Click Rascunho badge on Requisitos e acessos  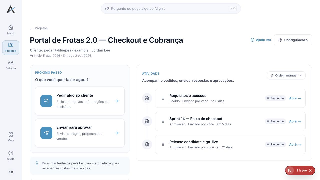tap(275, 98)
